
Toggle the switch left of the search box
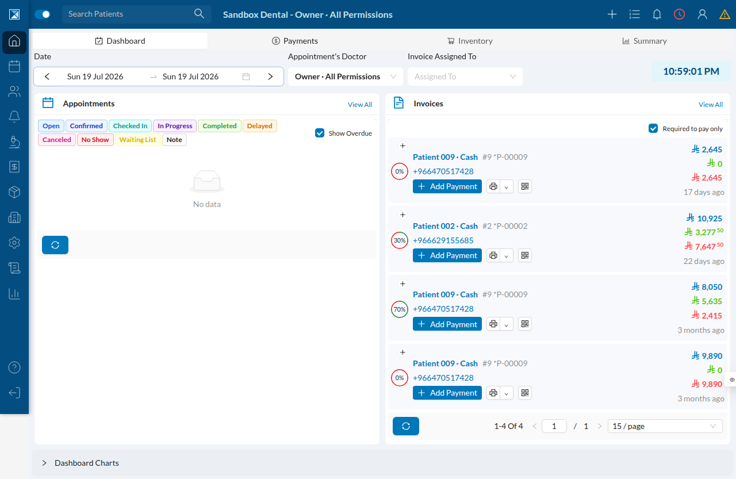click(43, 14)
